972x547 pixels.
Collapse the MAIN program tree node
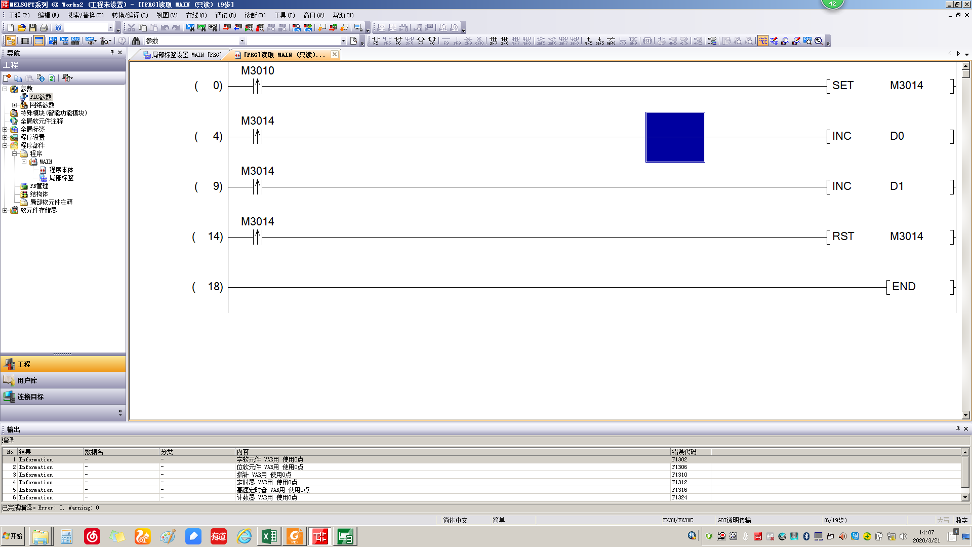[24, 162]
